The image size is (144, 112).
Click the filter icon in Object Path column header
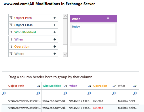click(39, 86)
